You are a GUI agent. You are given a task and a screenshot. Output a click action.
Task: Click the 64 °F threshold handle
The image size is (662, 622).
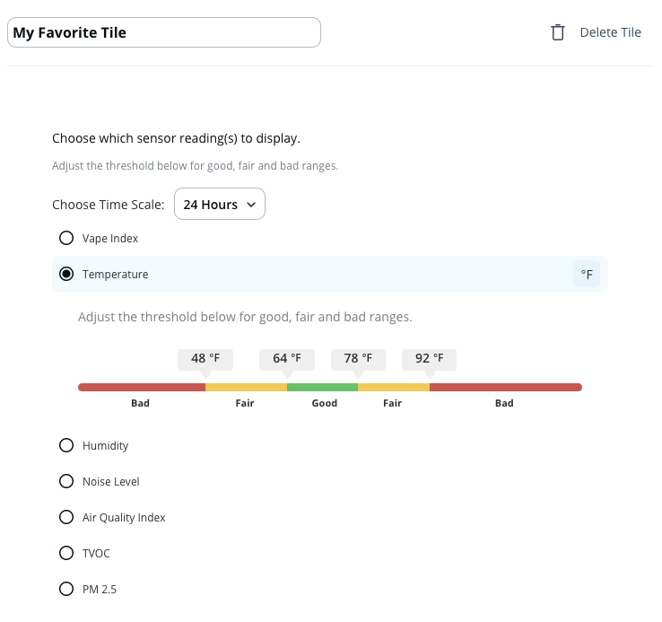[287, 359]
